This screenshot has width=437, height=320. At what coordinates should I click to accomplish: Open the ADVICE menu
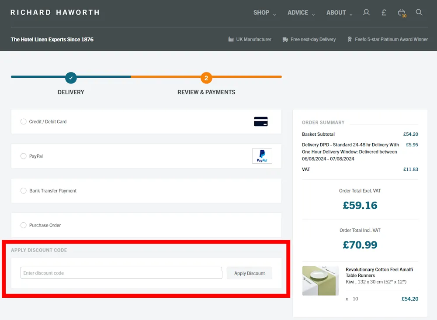pyautogui.click(x=298, y=13)
